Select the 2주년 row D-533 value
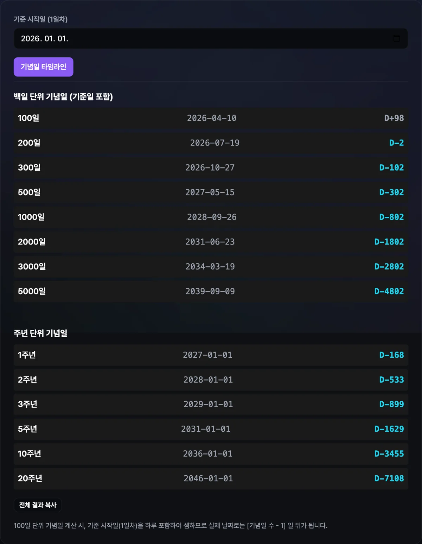Viewport: 422px width, 544px height. click(391, 380)
